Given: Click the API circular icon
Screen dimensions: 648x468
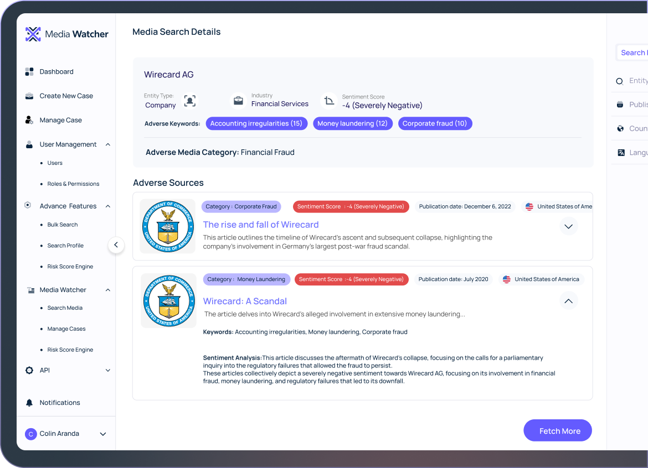Looking at the screenshot, I should (29, 370).
